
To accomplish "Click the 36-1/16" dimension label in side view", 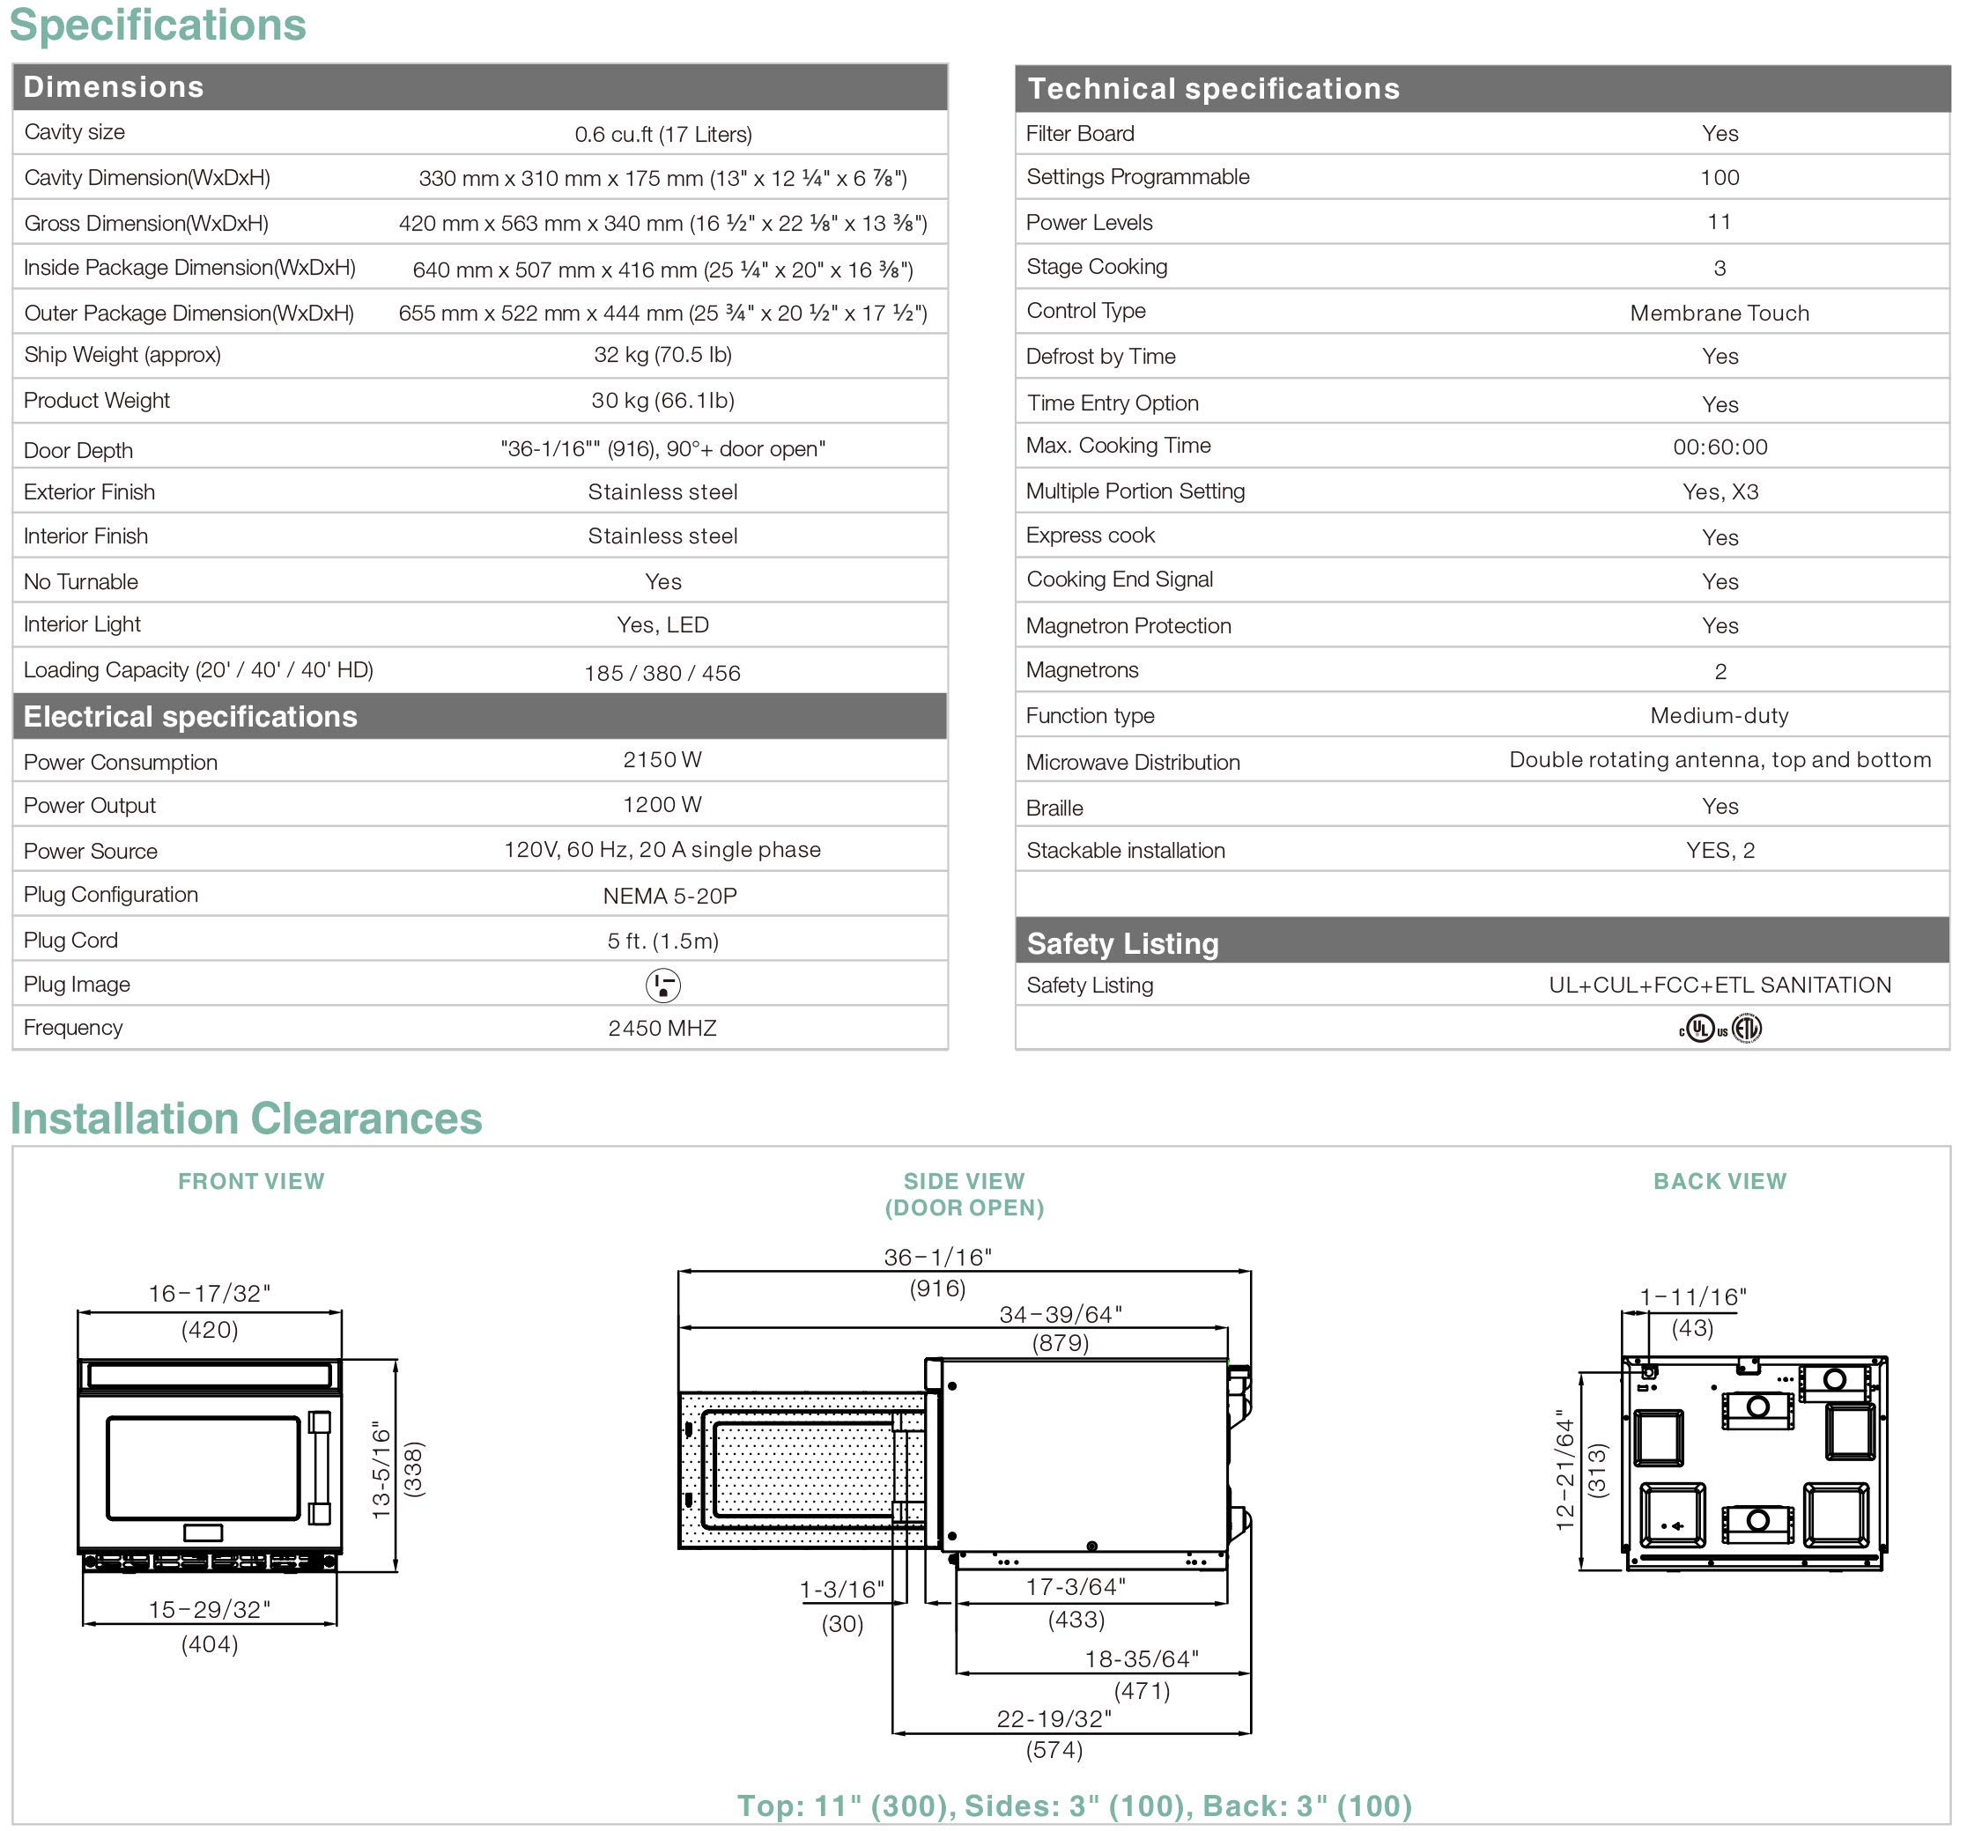I will click(937, 1258).
